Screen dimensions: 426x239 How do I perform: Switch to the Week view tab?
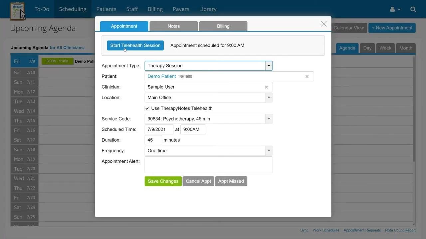click(385, 48)
